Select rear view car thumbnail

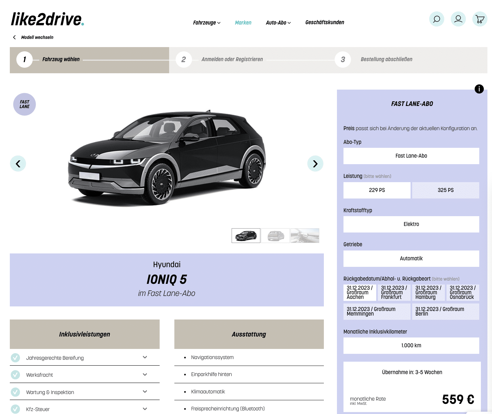click(x=275, y=235)
